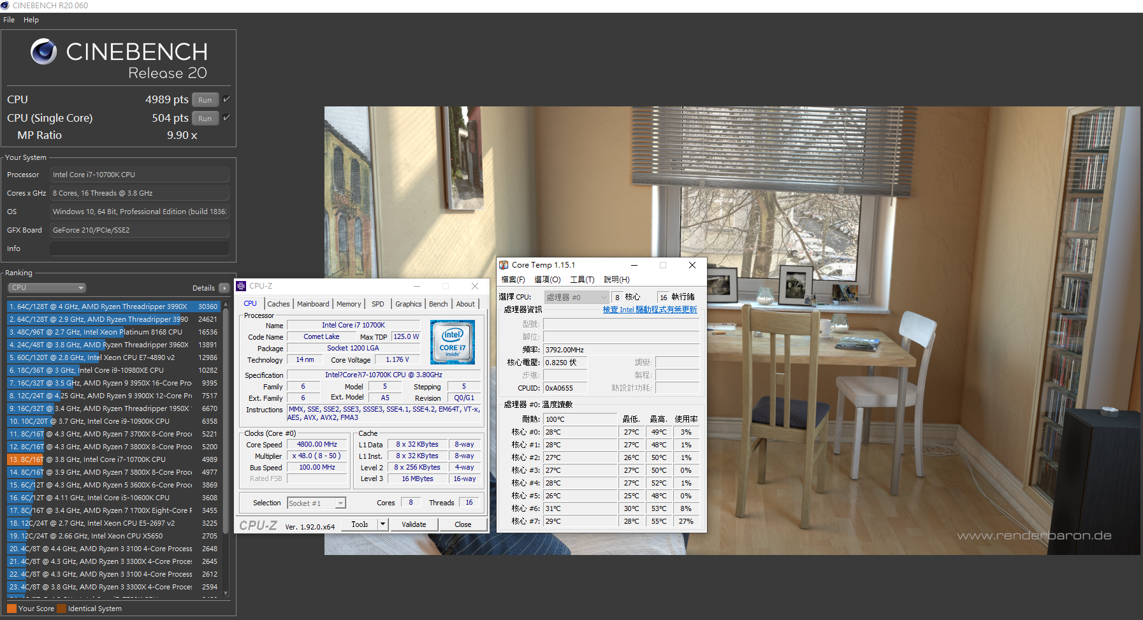
Task: Toggle the CPU test checkbox
Action: (226, 99)
